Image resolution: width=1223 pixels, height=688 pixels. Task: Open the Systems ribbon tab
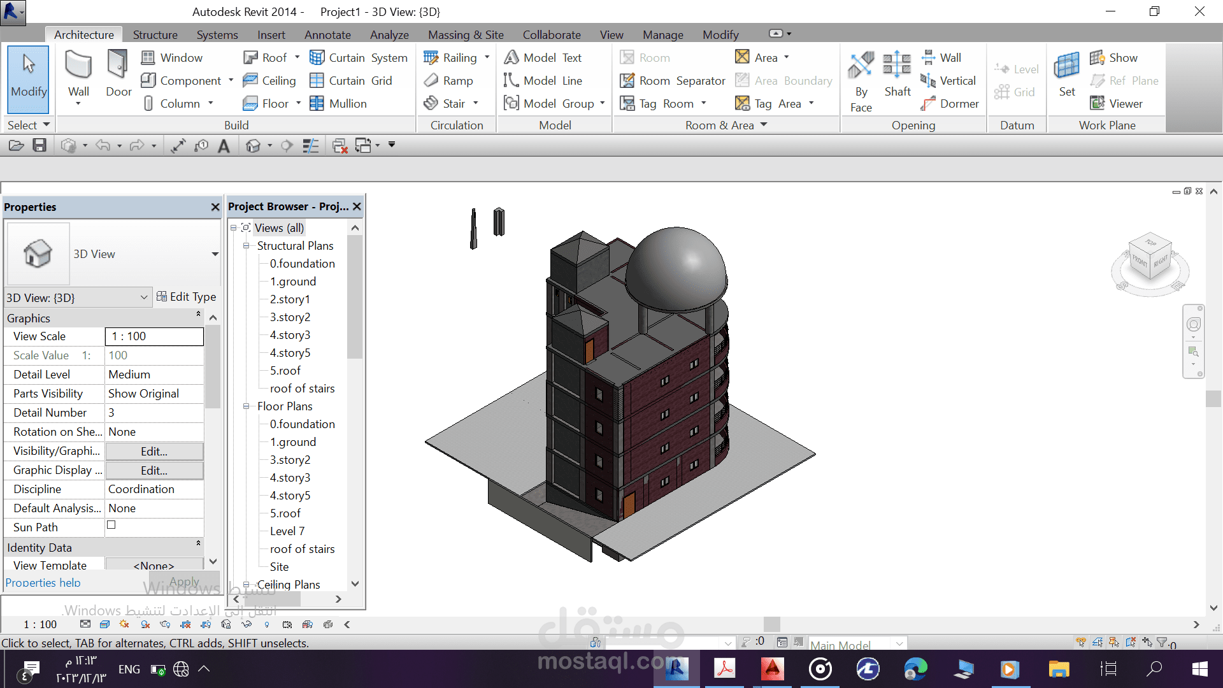coord(217,34)
